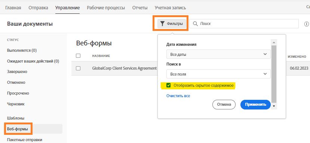The width and height of the screenshot is (310, 143).
Task: Focus the Поиск search field
Action: 244,23
